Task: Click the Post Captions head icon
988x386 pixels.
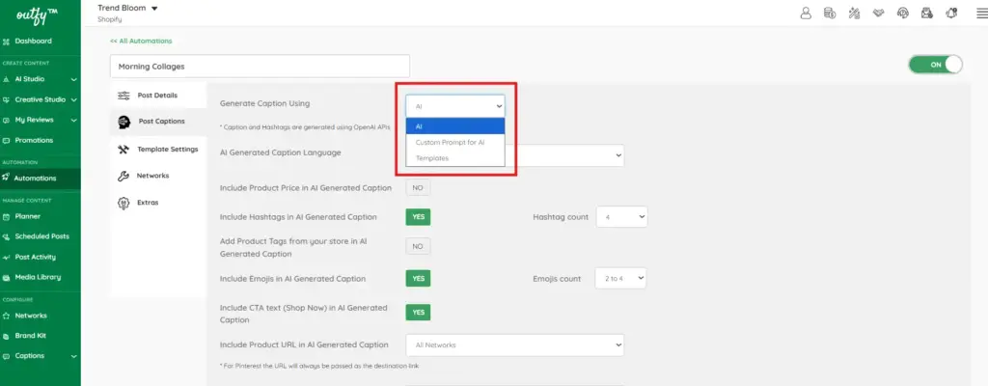Action: tap(124, 122)
